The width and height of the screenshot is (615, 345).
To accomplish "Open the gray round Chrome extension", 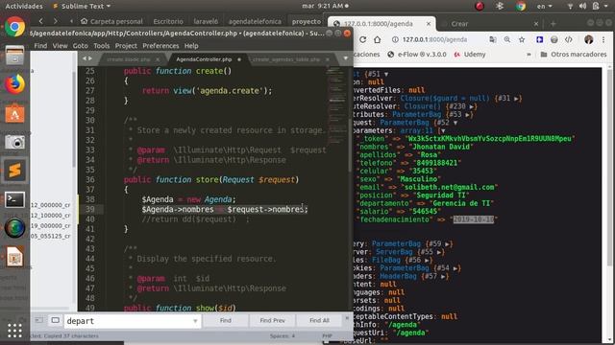I will click(553, 39).
